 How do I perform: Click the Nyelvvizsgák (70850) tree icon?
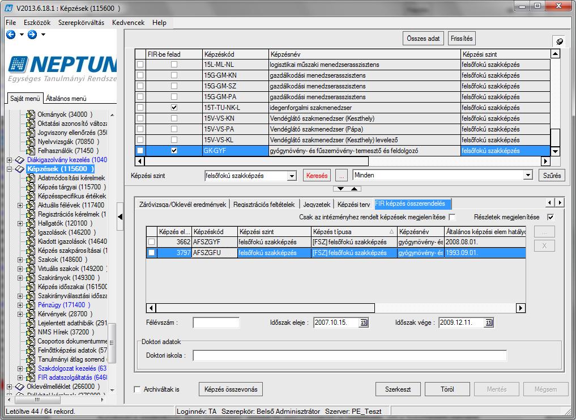[x=31, y=142]
